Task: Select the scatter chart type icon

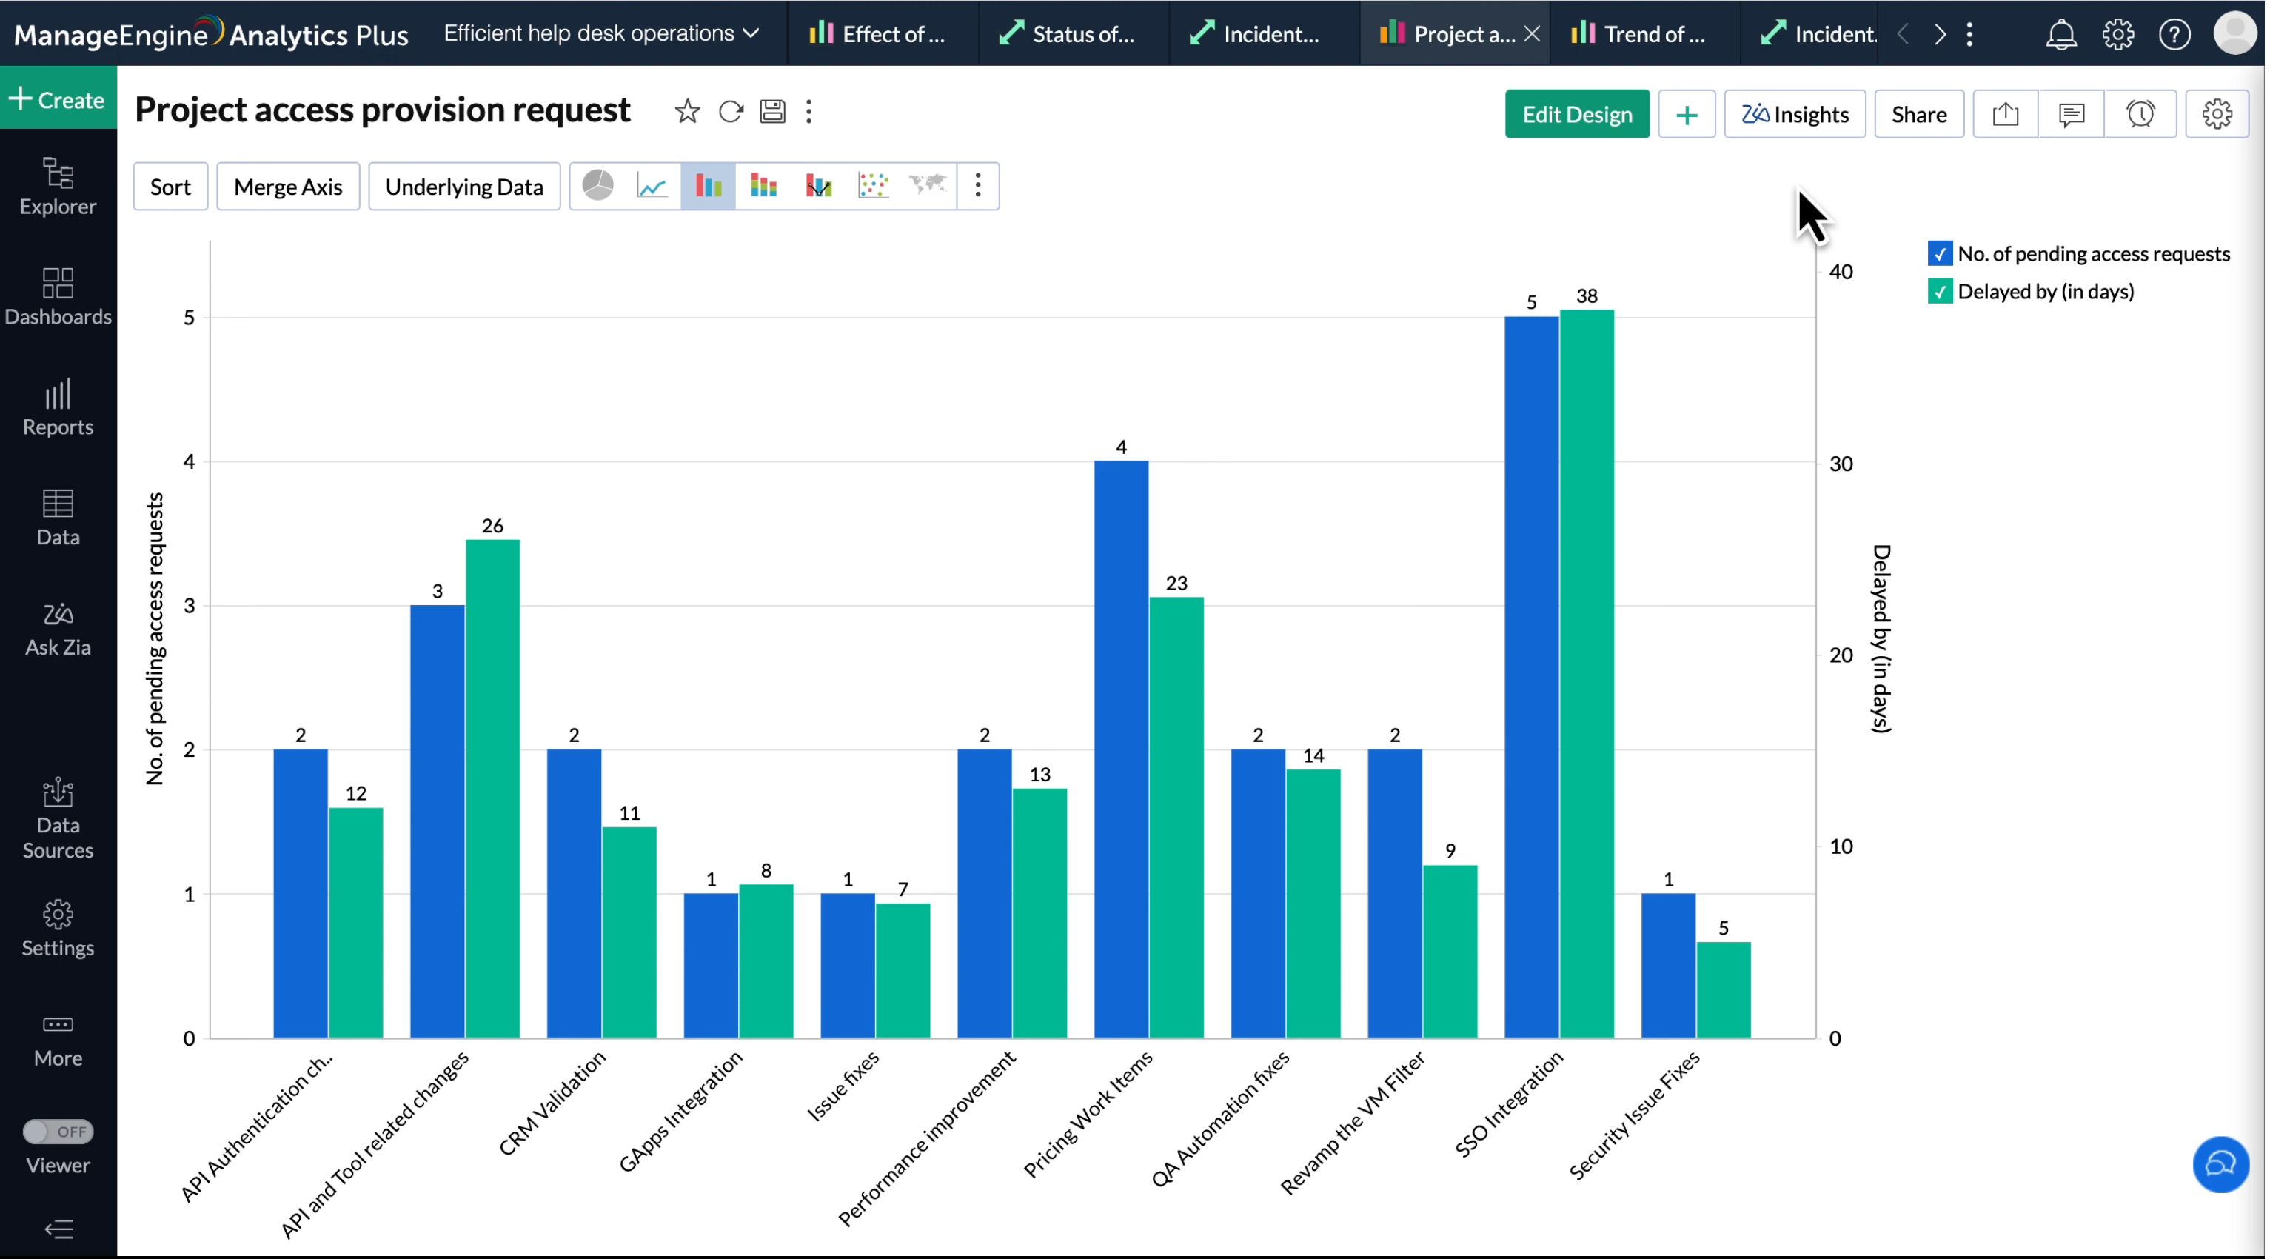Action: point(874,186)
